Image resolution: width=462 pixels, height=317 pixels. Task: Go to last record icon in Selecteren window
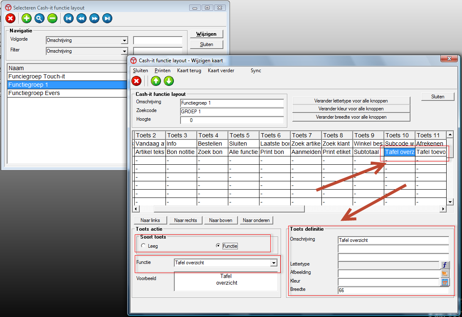pos(107,19)
